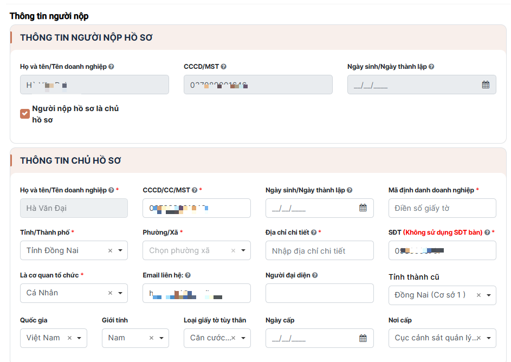Open the Phường/Xã dropdown
The image size is (511, 362).
243,251
